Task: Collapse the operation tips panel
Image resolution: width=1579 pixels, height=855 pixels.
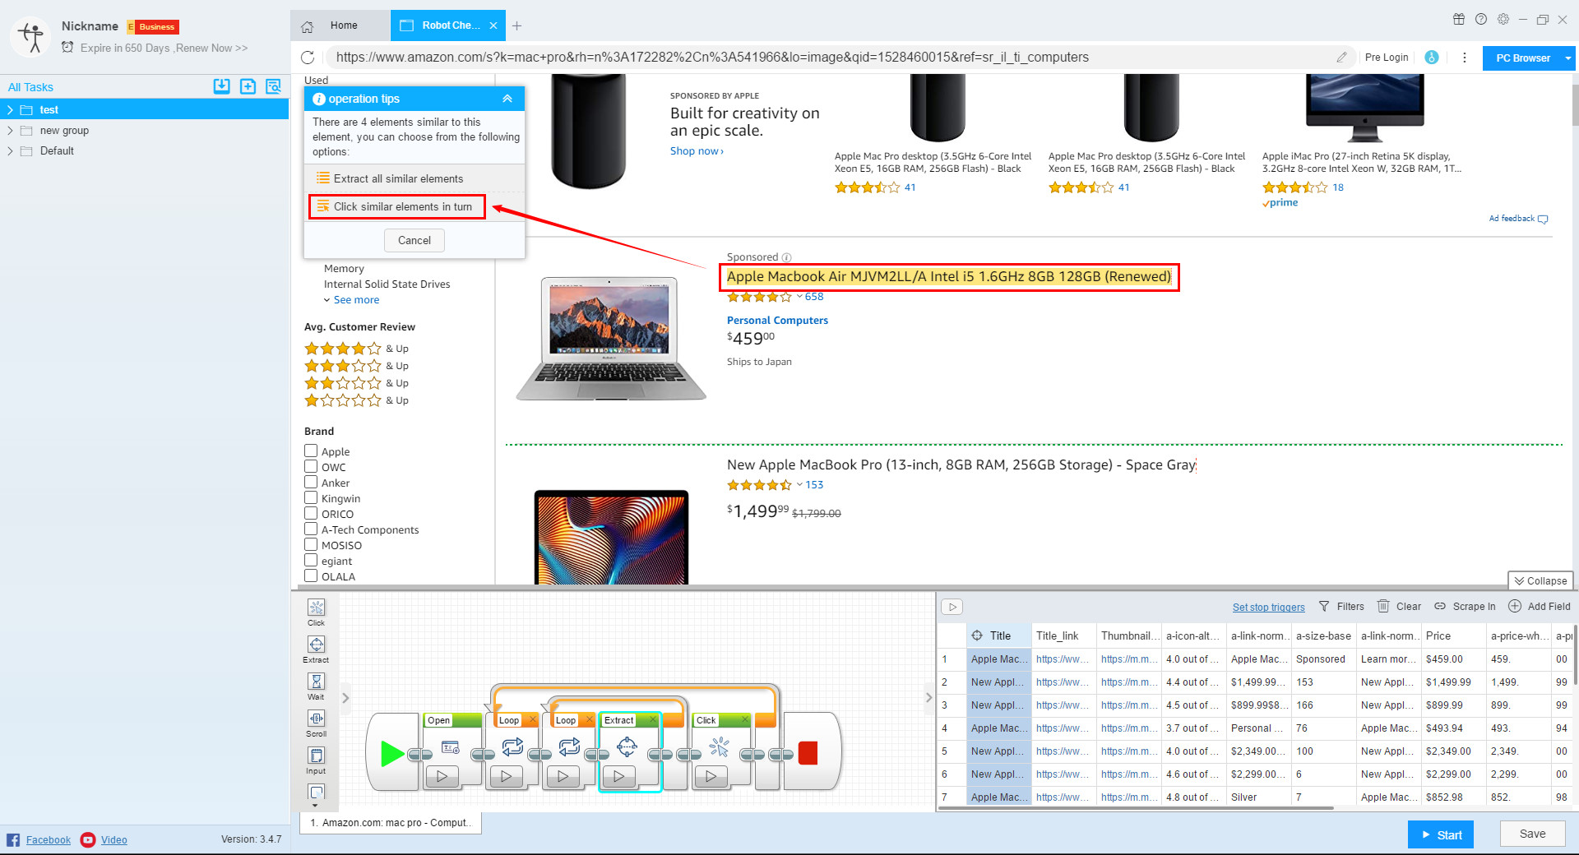Action: point(507,99)
